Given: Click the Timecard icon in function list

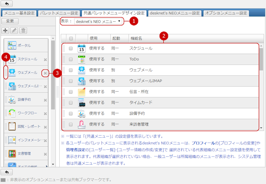Looking at the screenshot, I should tap(81, 103).
